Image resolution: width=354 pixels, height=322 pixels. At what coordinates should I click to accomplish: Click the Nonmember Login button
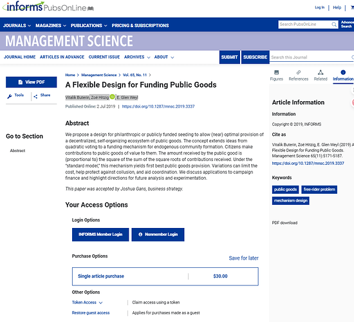(158, 234)
